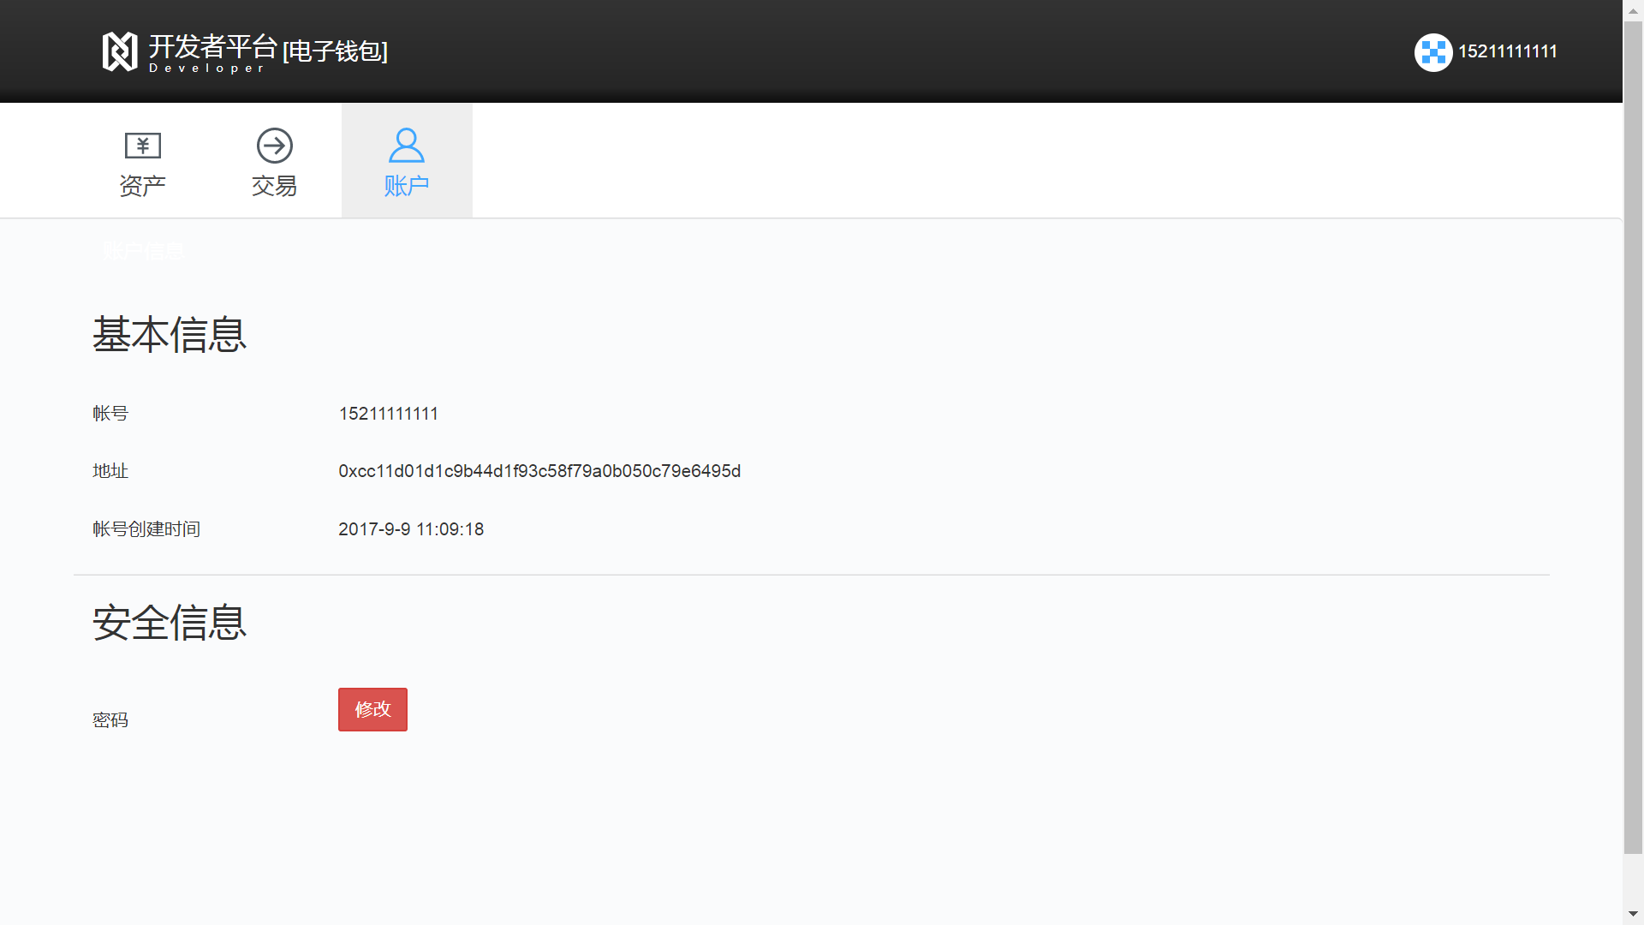
Task: Click username 15211111111 in header
Action: 1507,52
